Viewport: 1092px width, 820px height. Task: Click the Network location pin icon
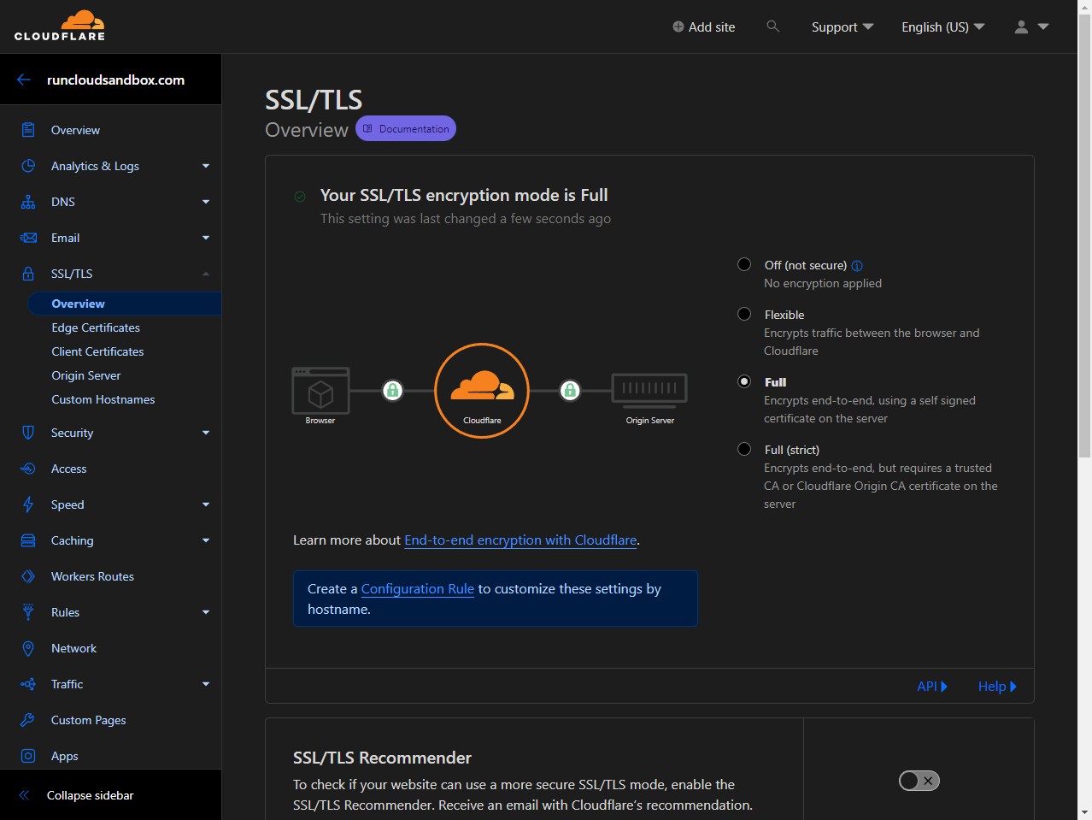[x=28, y=648]
